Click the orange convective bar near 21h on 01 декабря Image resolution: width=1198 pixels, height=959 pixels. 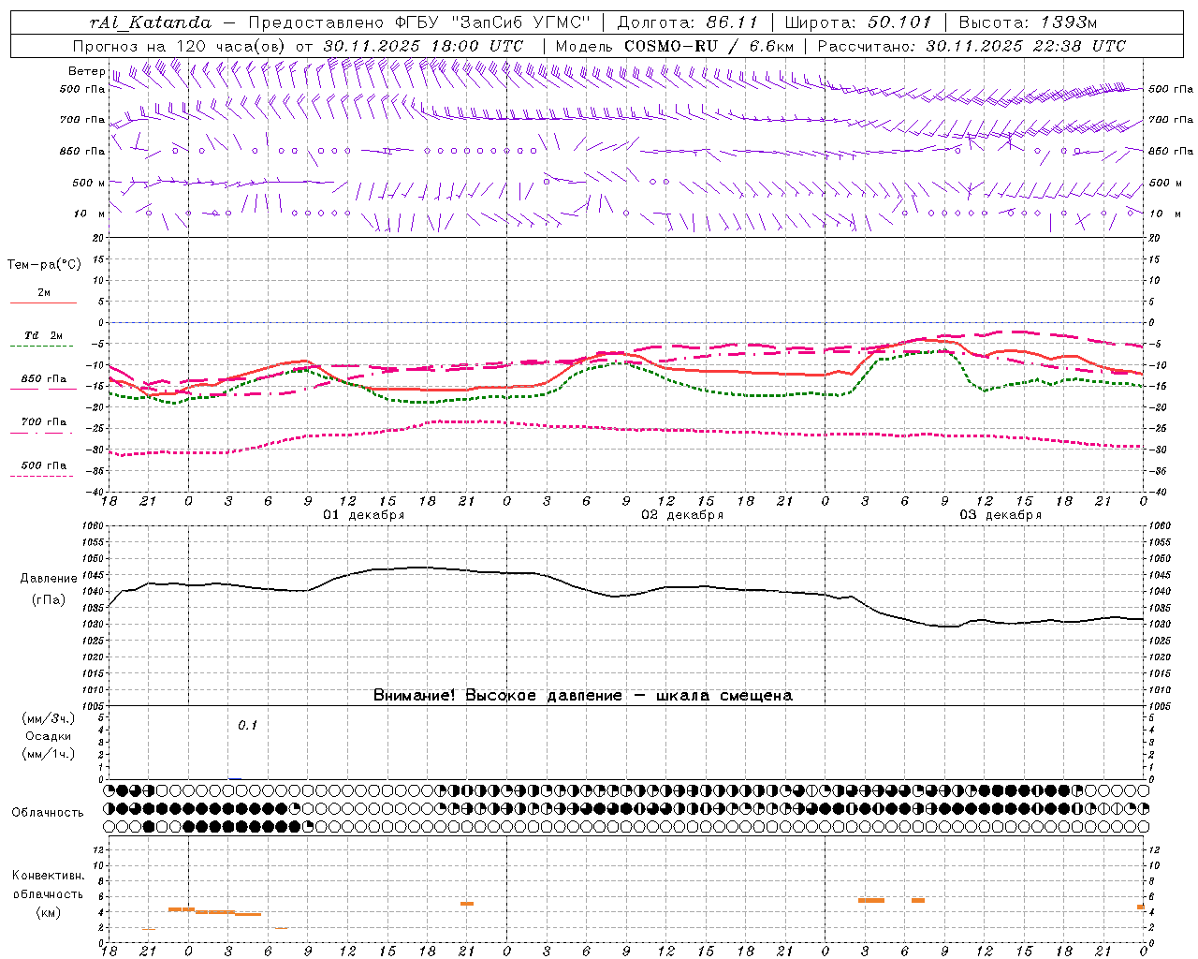467,904
